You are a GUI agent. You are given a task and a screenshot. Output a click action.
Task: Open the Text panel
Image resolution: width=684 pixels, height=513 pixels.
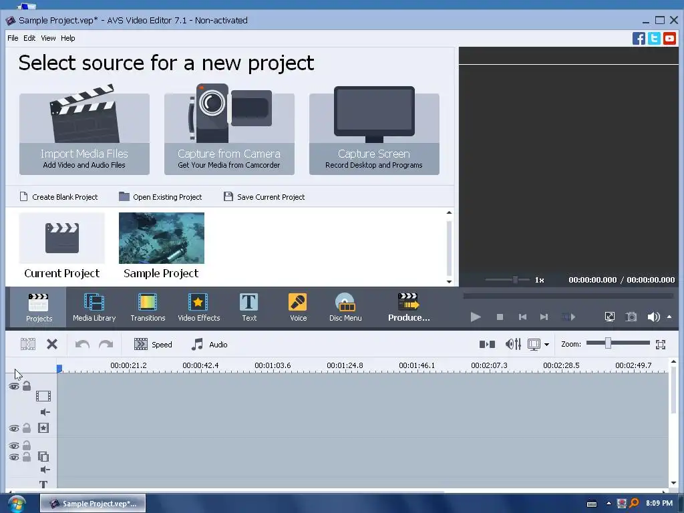click(x=249, y=307)
